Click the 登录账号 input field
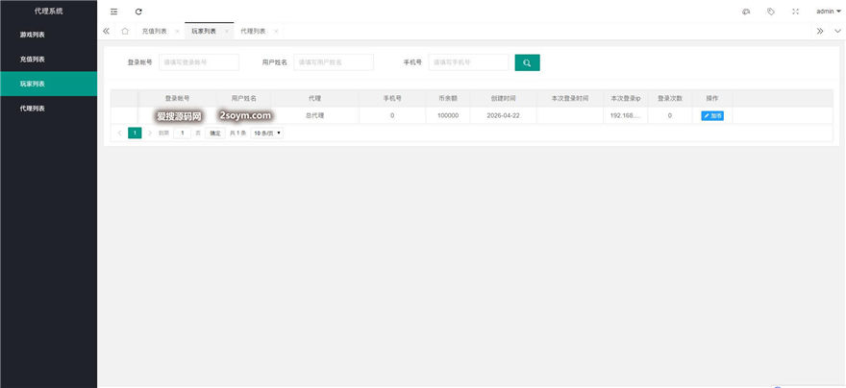The image size is (846, 388). coord(199,62)
